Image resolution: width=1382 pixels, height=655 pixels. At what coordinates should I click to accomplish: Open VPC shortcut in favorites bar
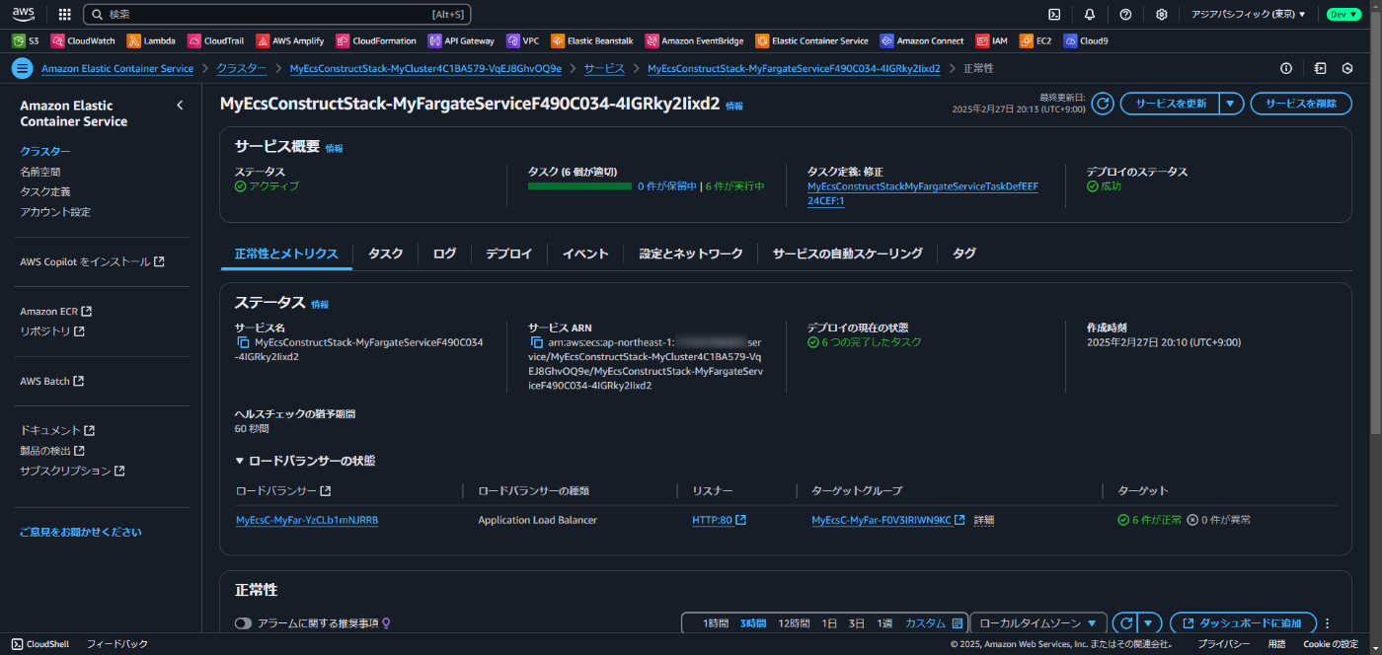coord(522,41)
